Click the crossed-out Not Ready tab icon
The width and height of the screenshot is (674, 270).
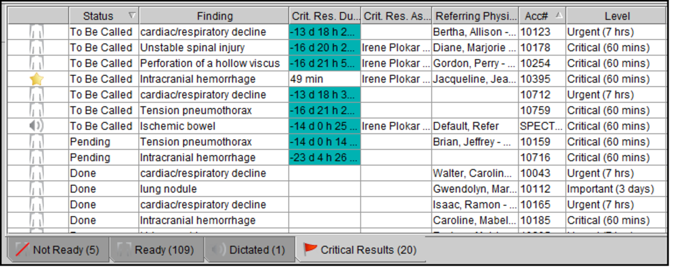tap(22, 250)
